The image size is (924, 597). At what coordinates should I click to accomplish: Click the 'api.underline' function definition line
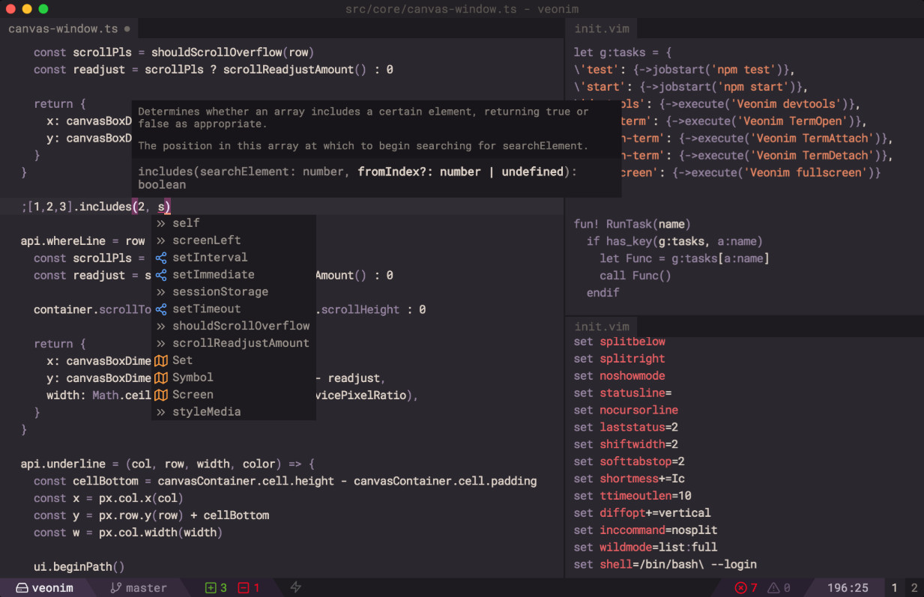point(169,464)
